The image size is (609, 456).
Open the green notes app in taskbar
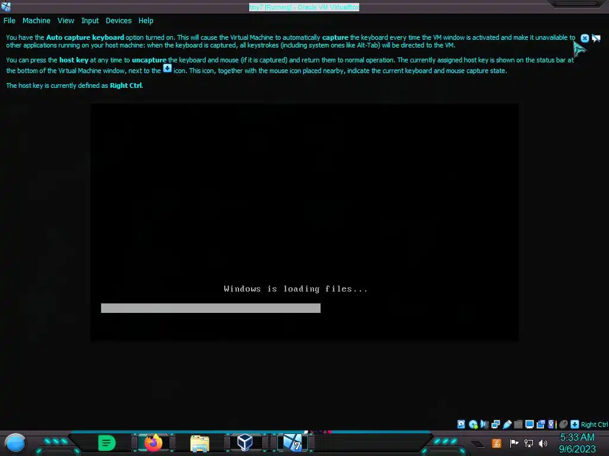pyautogui.click(x=107, y=443)
